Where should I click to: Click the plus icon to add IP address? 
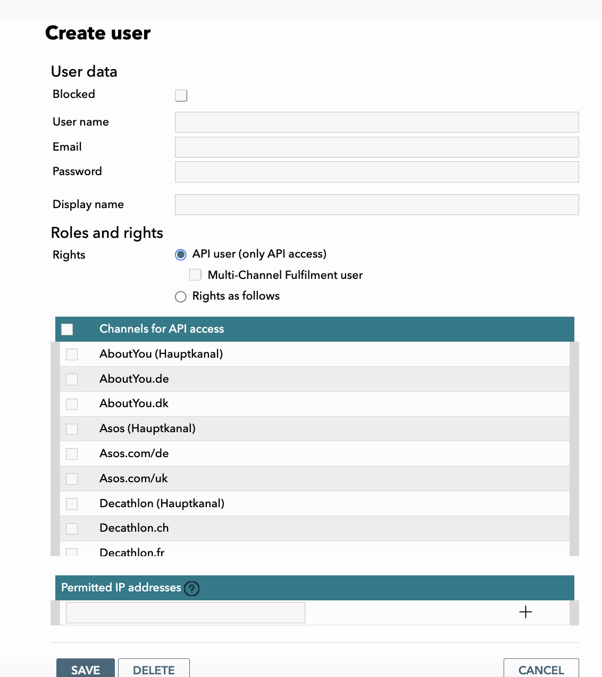pyautogui.click(x=525, y=612)
